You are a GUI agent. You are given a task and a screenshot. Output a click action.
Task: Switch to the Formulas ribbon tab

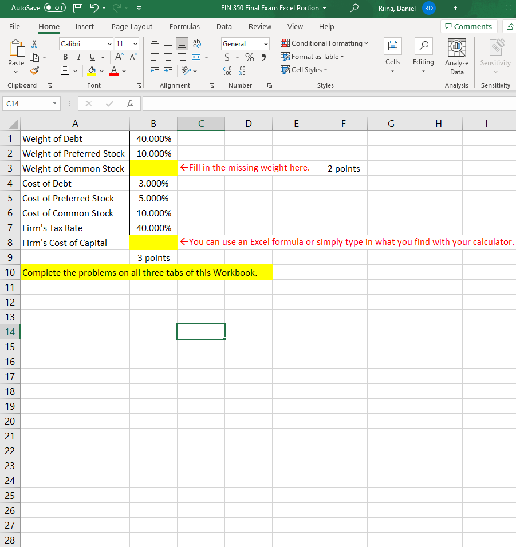[184, 26]
